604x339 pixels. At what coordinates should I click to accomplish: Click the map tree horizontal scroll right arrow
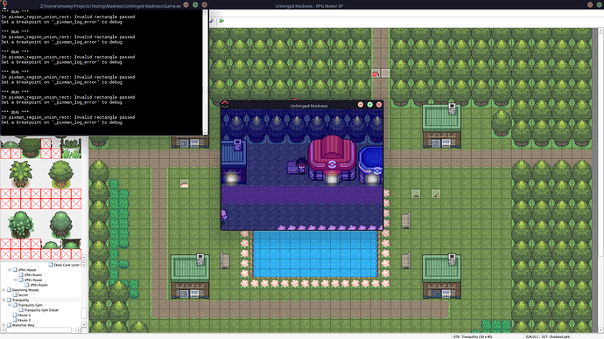coord(78,329)
